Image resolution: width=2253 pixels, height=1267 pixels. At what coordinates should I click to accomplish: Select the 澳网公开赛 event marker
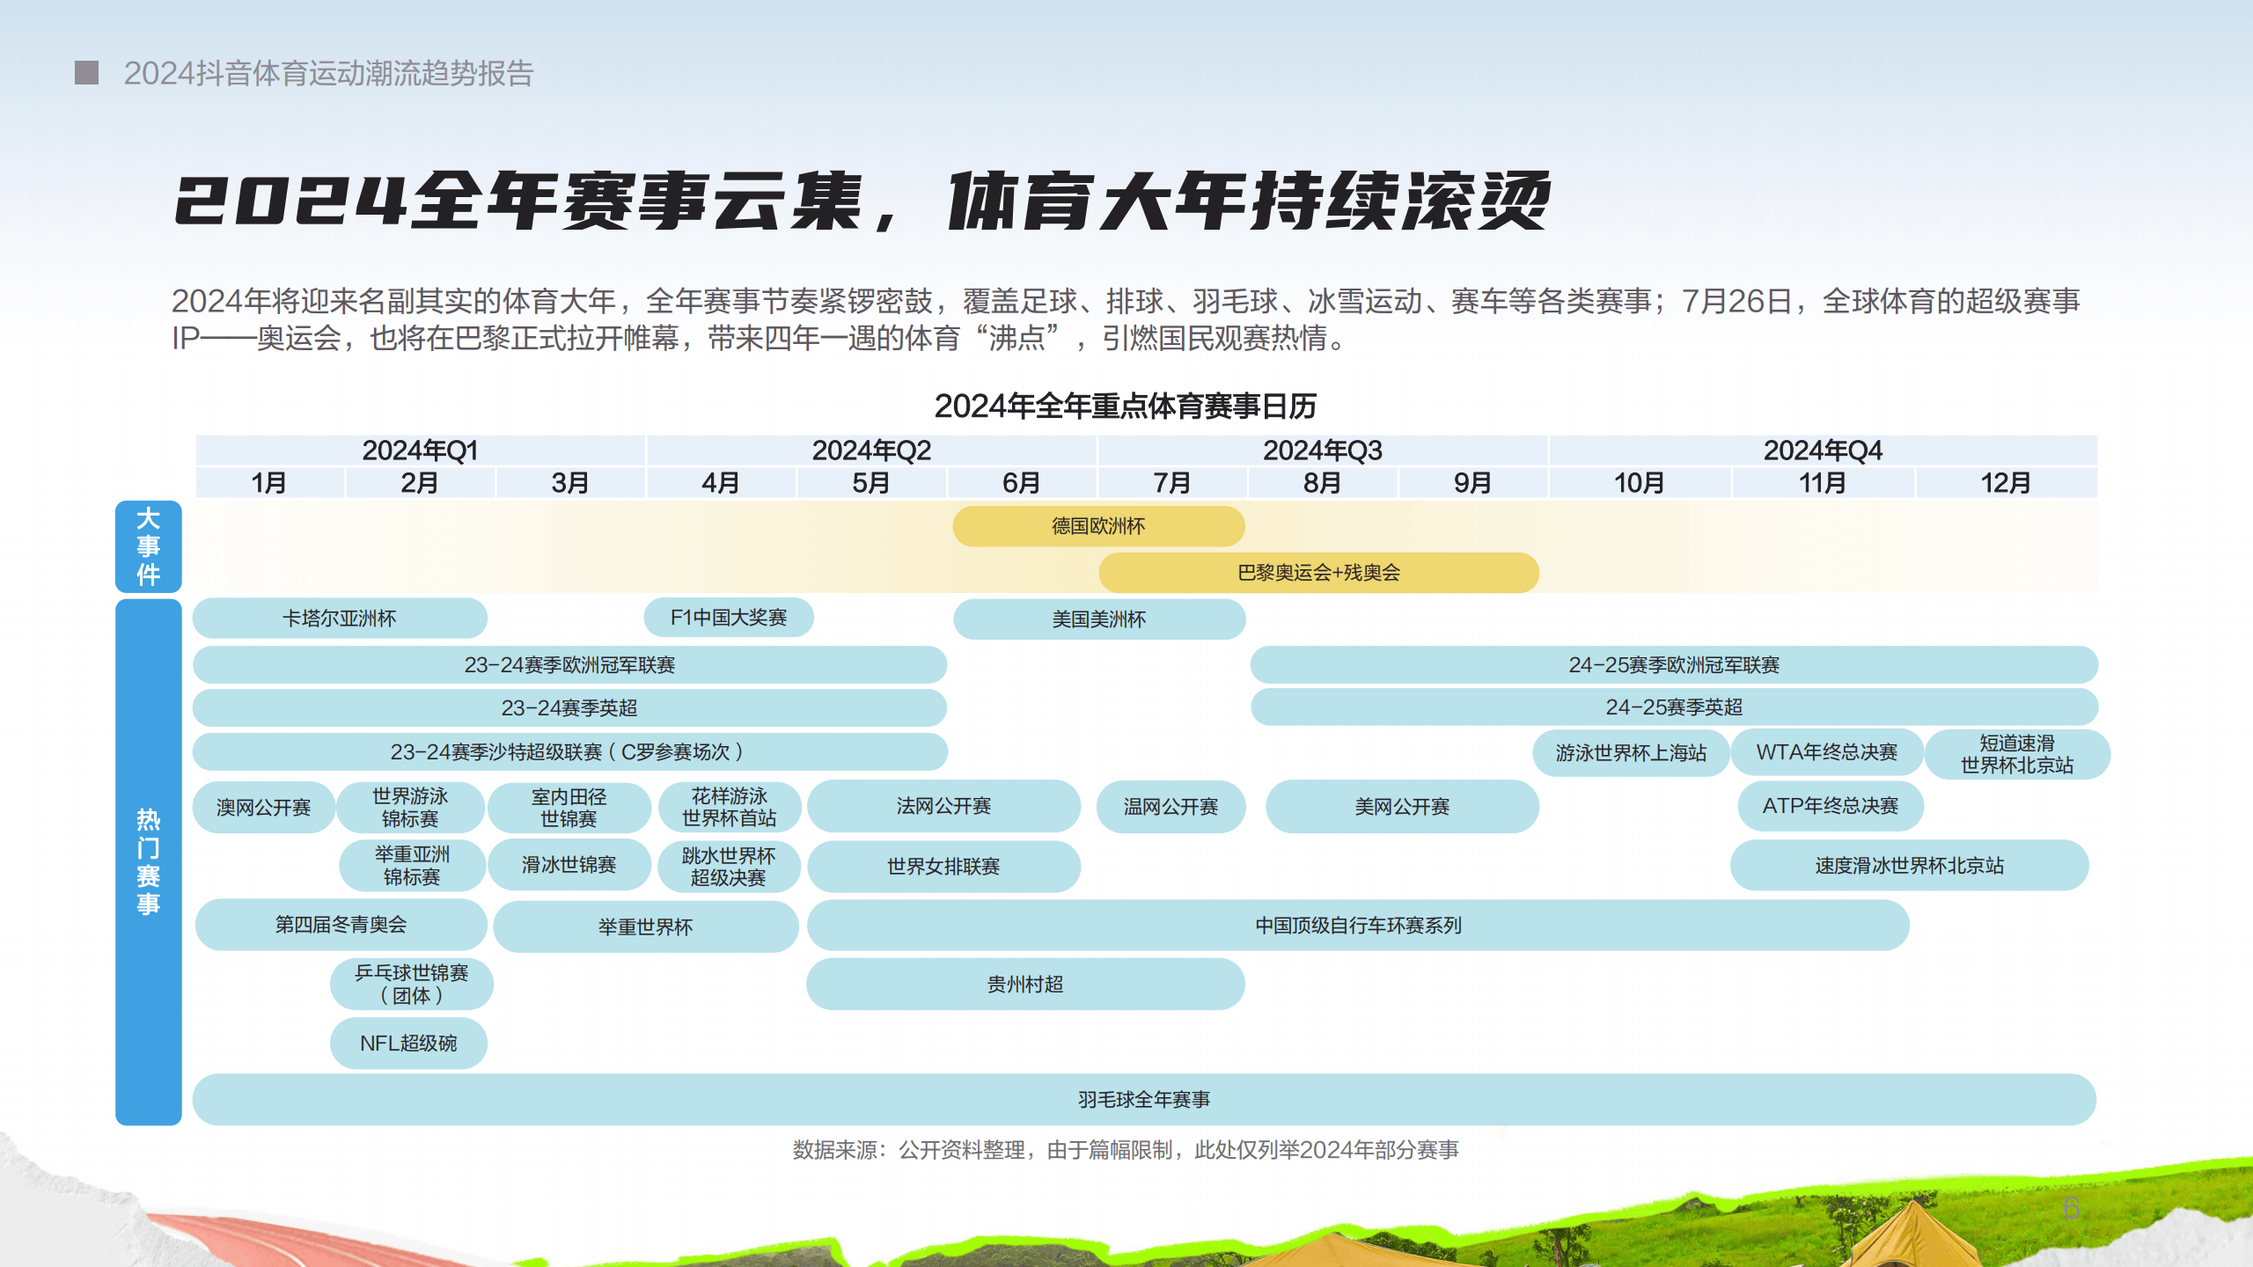(x=264, y=806)
